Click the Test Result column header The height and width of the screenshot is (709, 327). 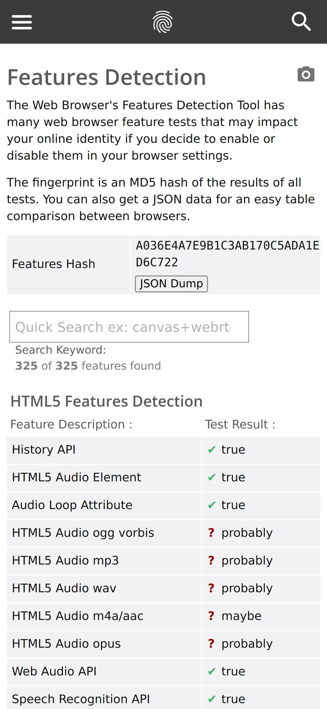coord(240,425)
